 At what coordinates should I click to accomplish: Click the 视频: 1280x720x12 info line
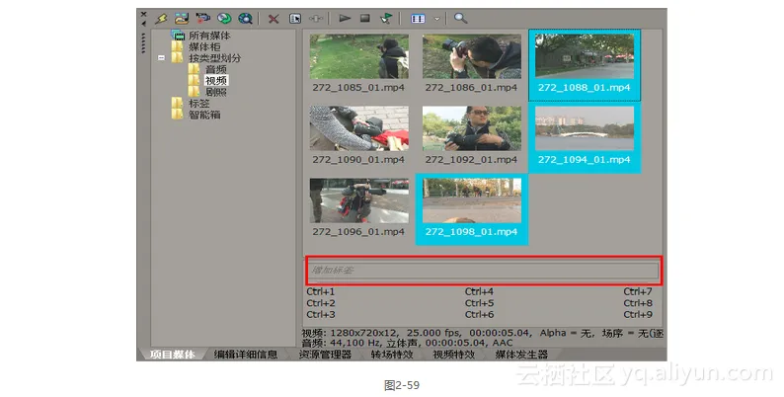pos(483,333)
